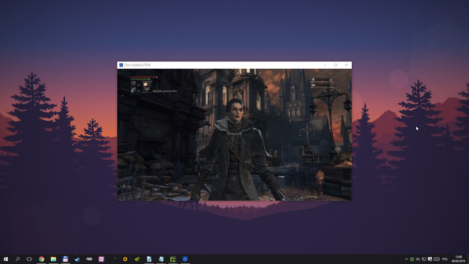This screenshot has width=469, height=264.
Task: Open the Action Center notifications
Action: (x=430, y=259)
